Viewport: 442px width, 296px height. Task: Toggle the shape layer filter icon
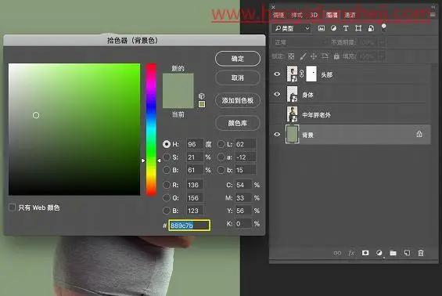pos(358,28)
